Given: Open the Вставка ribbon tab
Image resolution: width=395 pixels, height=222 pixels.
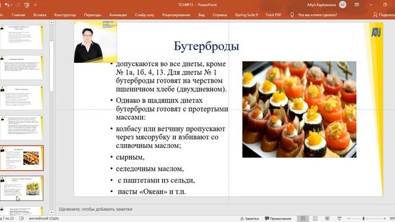Looking at the screenshot, I should (39, 15).
